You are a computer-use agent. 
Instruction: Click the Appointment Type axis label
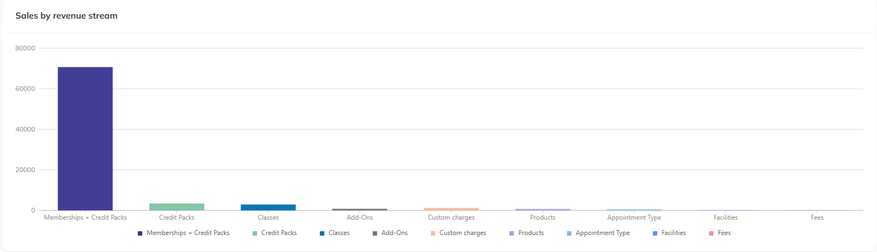[x=634, y=217]
